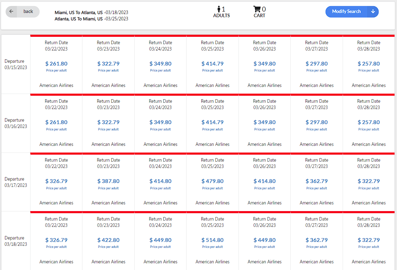Choose the $387.80 fare
Viewport: 397px width, 270px height.
coord(108,181)
